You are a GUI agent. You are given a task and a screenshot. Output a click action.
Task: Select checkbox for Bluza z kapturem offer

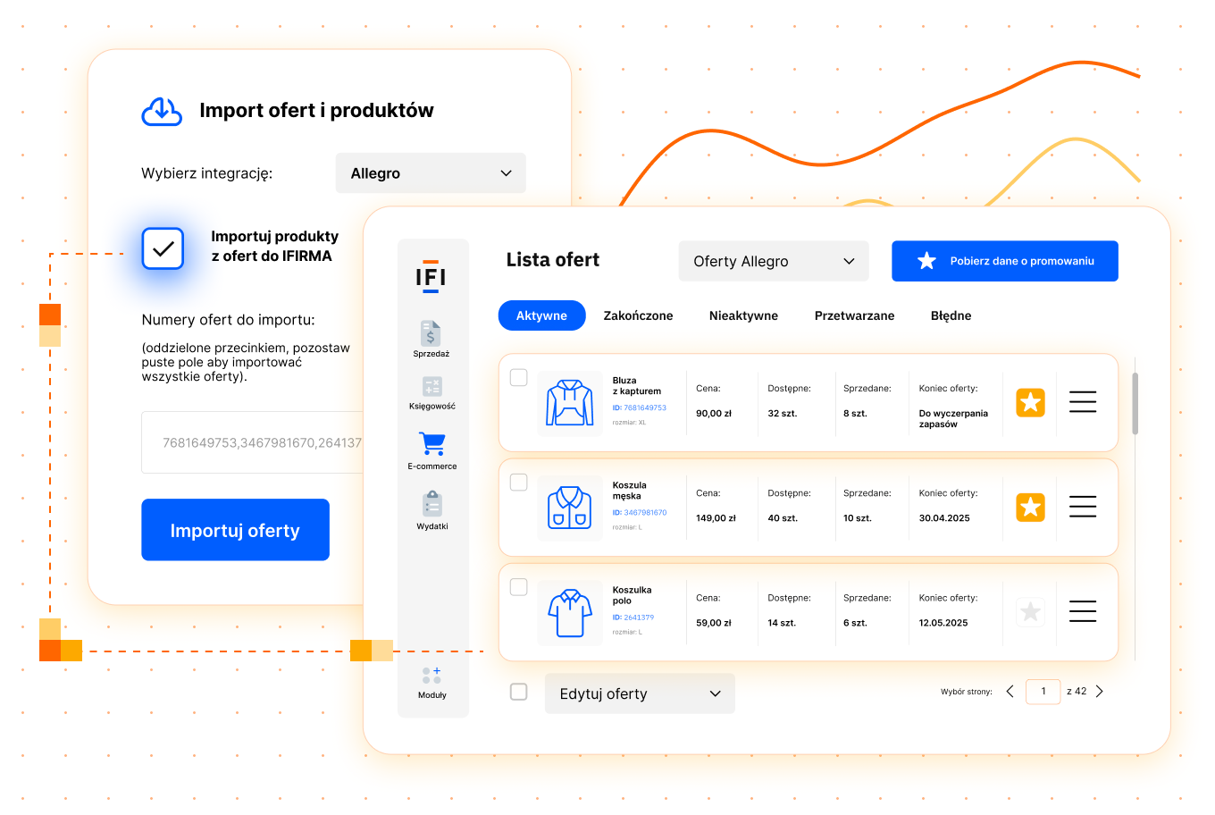[518, 377]
